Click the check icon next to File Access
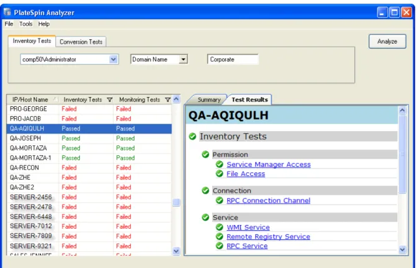The width and height of the screenshot is (416, 268). 220,173
